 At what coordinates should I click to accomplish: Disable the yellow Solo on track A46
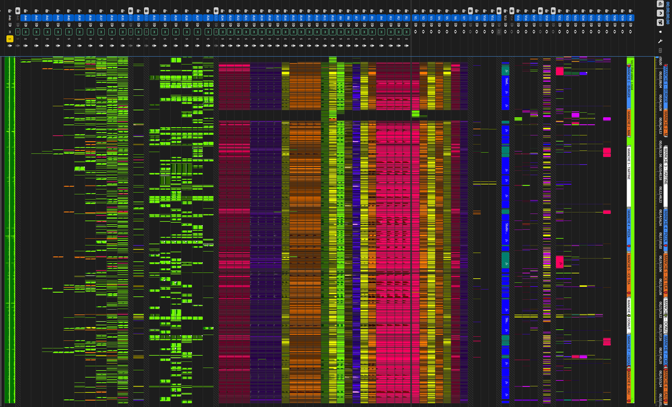click(x=10, y=39)
